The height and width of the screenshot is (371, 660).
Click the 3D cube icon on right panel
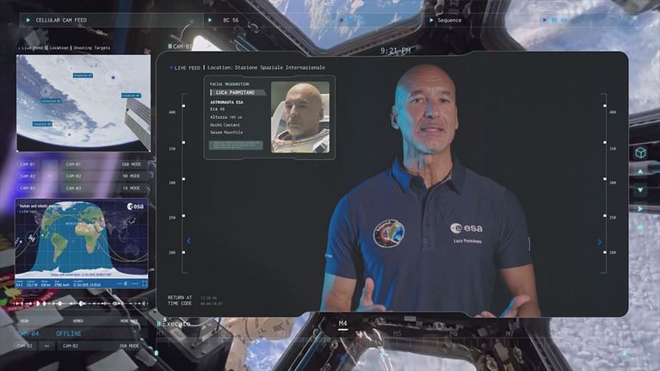tap(640, 152)
